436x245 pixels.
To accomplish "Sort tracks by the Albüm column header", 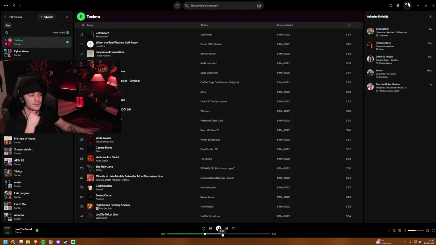I will (x=204, y=25).
